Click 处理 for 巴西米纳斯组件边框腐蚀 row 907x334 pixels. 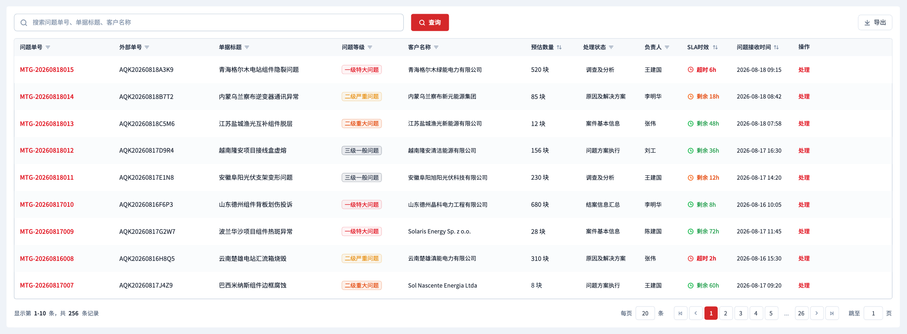(804, 286)
